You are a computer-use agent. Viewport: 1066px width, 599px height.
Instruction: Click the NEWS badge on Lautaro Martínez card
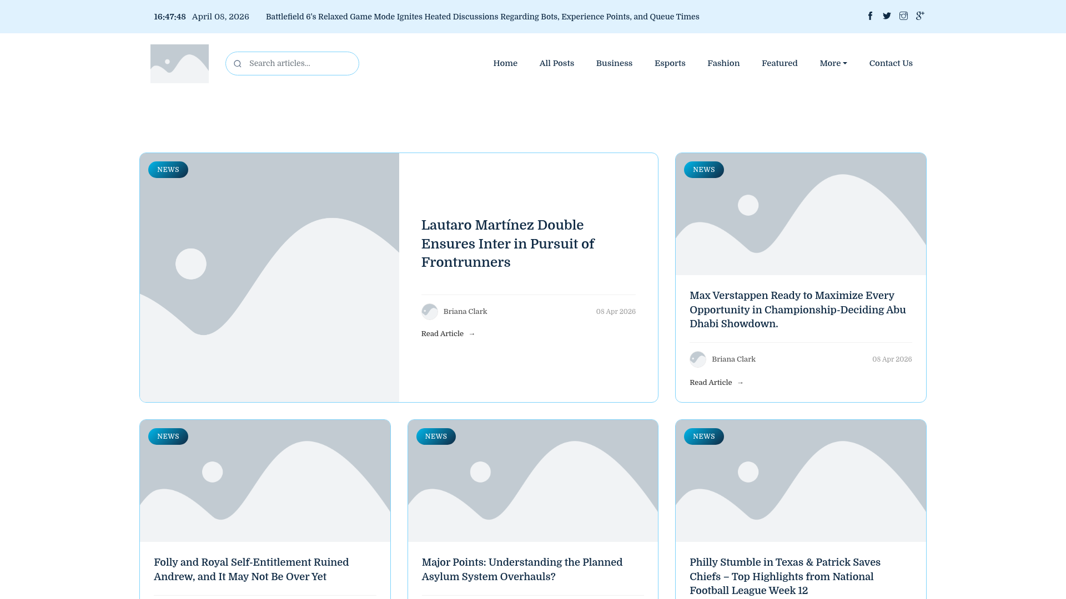click(x=168, y=170)
